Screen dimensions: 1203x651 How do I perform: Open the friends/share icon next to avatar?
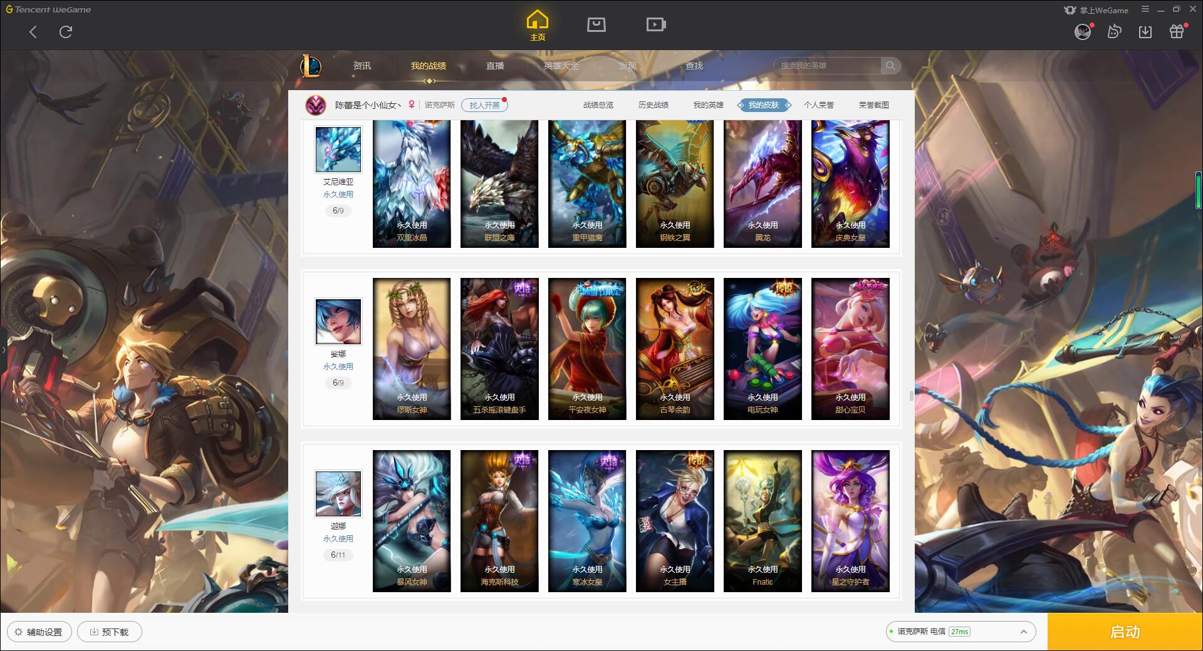tap(1114, 31)
